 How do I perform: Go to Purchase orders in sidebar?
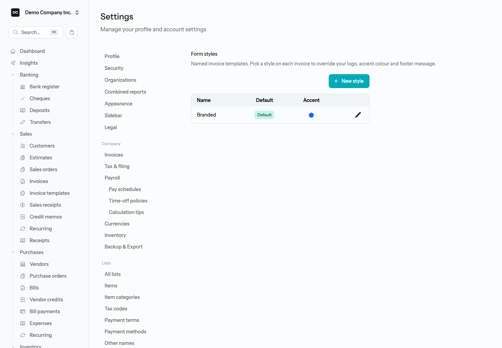48,276
